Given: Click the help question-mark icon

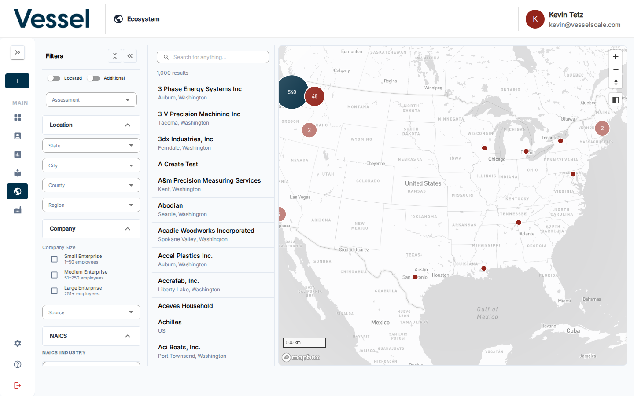Looking at the screenshot, I should coord(18,364).
